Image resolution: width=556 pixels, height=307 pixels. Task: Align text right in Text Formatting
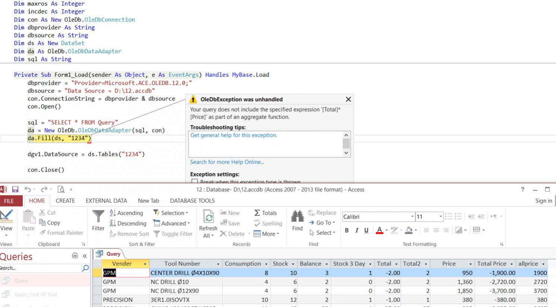coord(446,230)
